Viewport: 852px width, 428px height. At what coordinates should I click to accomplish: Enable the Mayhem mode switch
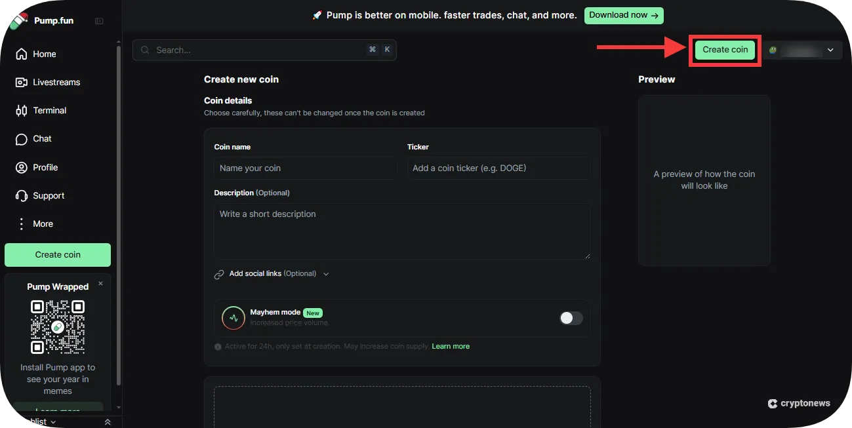[x=571, y=318]
